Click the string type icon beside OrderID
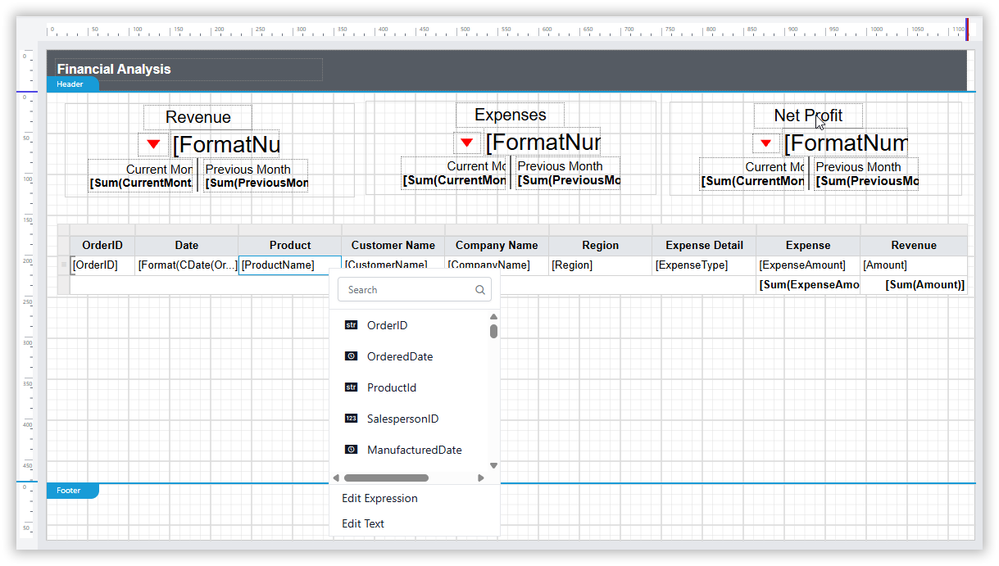 coord(351,325)
